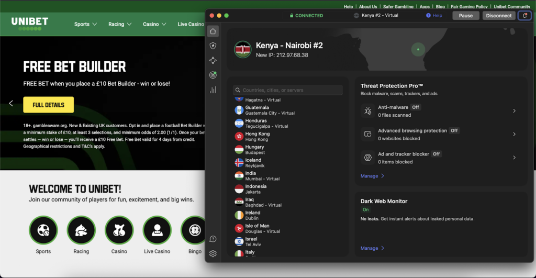Select Indonesia flag in server list
Viewport: 536px width, 278px height.
(239, 189)
